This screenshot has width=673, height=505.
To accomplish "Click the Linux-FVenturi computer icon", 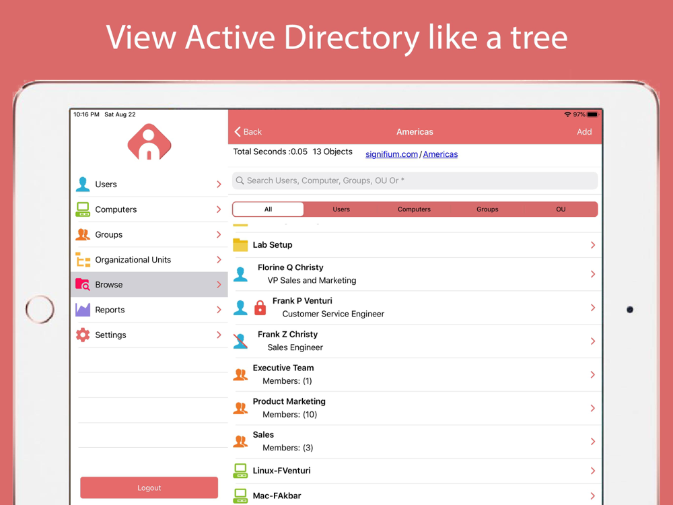I will tap(240, 471).
